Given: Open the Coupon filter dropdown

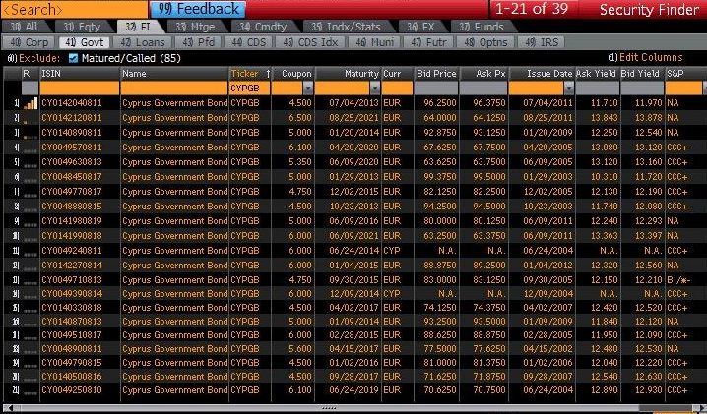Looking at the screenshot, I should tap(308, 88).
